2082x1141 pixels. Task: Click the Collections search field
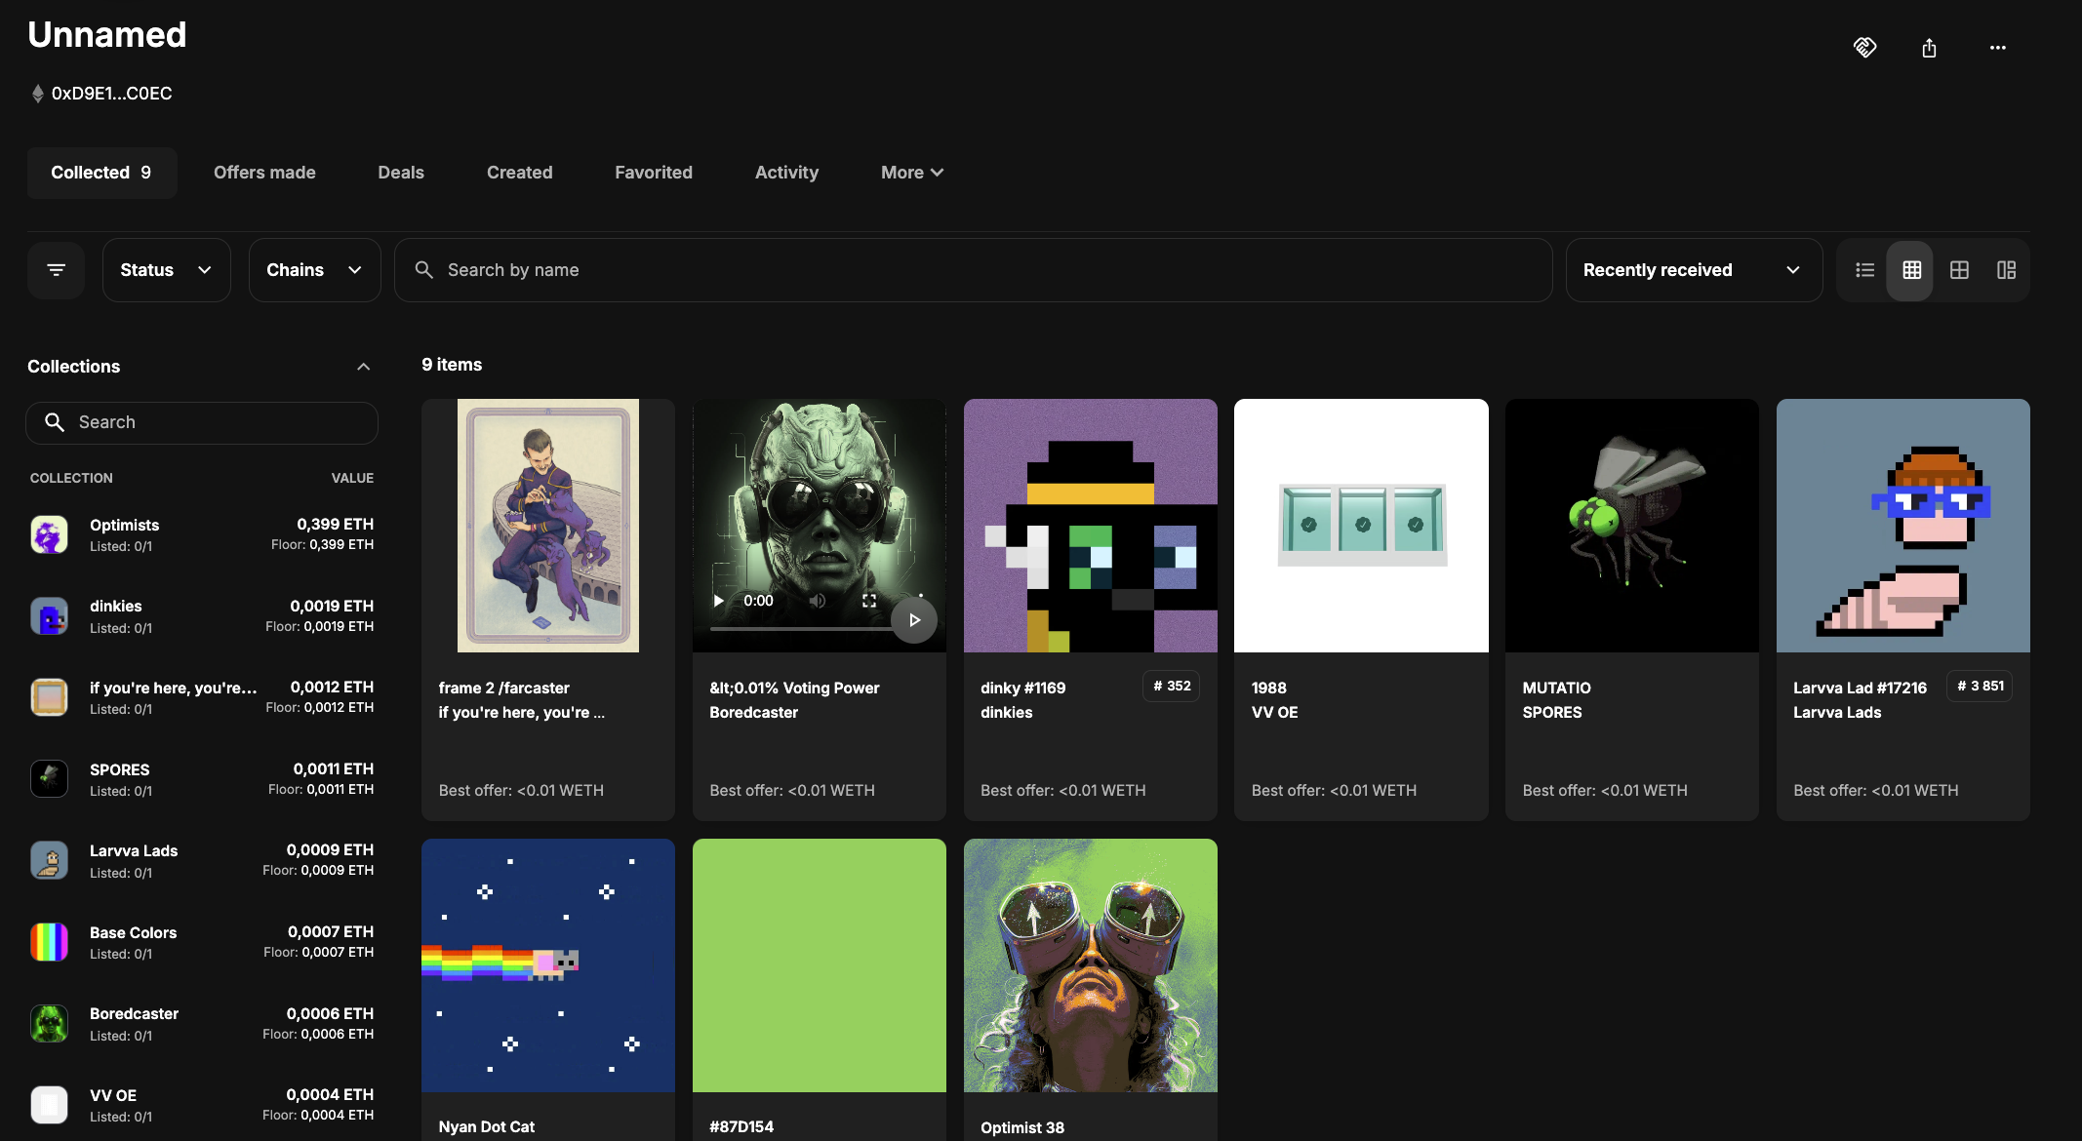coord(202,422)
